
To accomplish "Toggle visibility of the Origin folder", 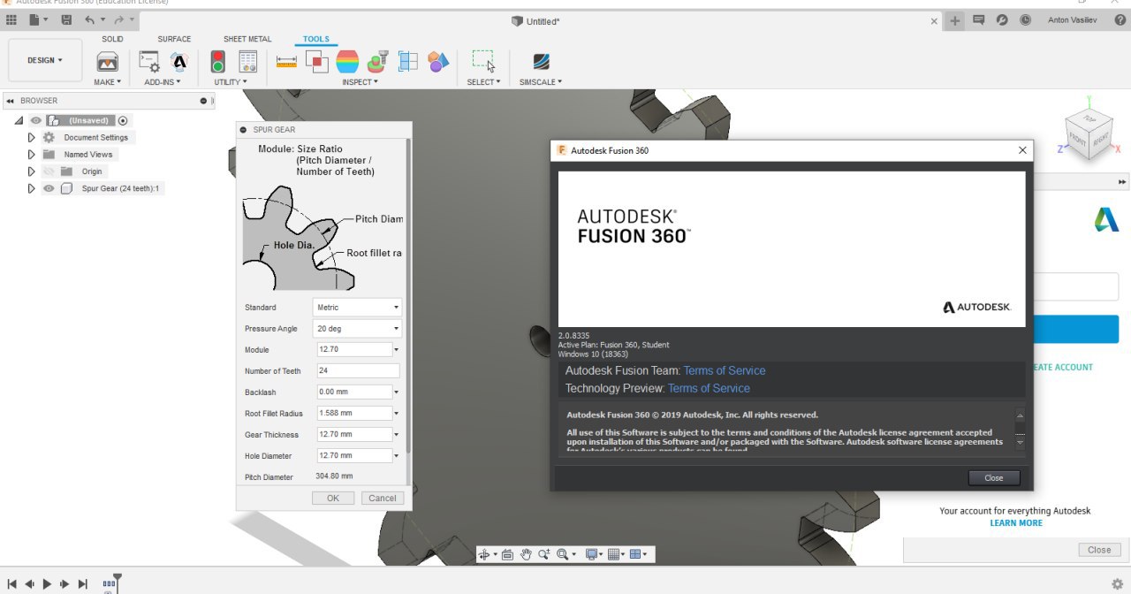I will click(x=49, y=171).
